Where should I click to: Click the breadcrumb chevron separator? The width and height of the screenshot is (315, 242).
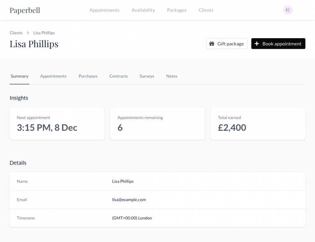[28, 33]
